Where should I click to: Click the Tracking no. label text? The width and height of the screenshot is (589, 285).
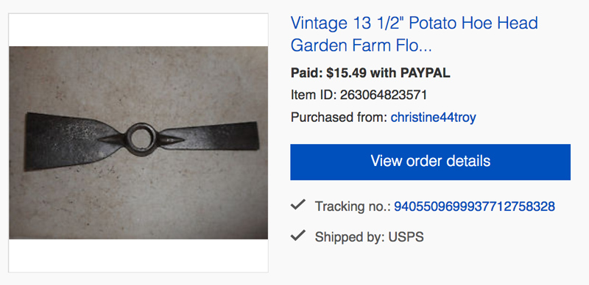click(353, 206)
